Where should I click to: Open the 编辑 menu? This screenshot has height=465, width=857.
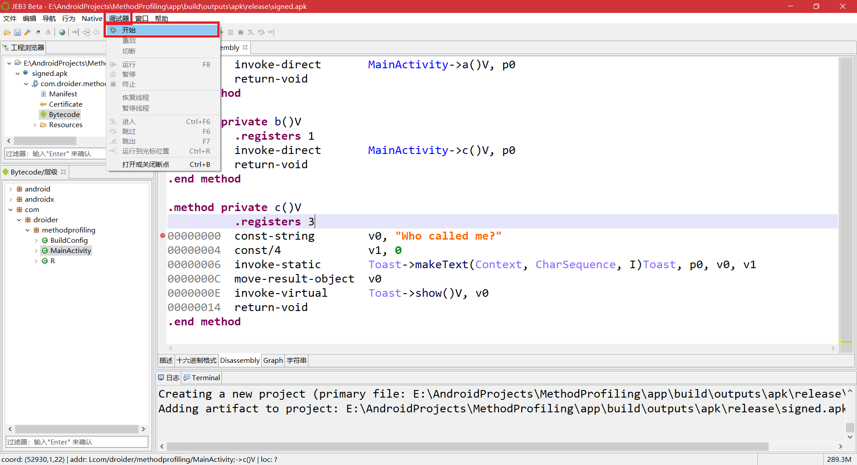(29, 18)
